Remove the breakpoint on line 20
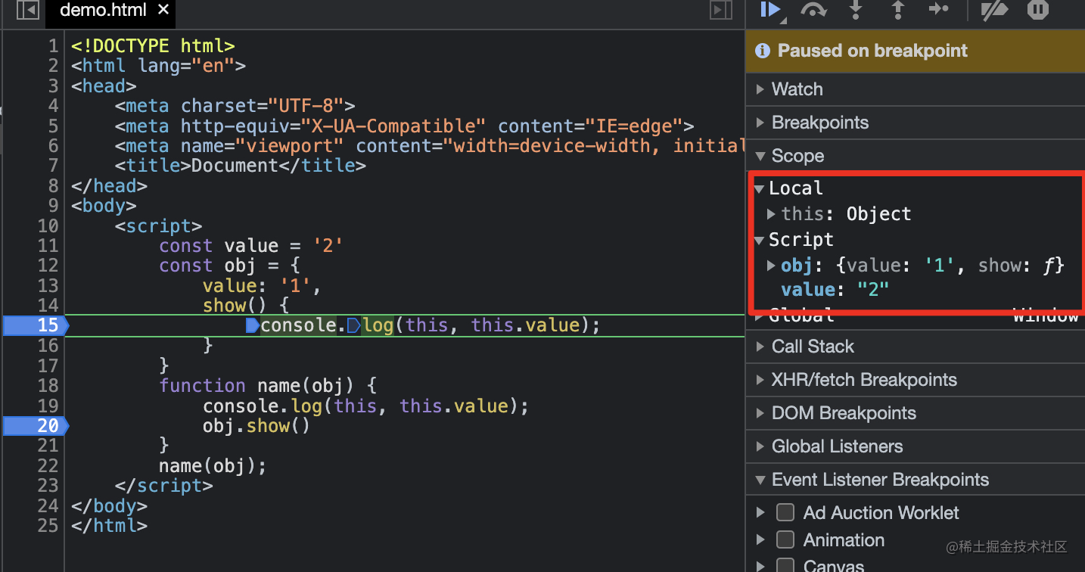1085x572 pixels. [x=35, y=426]
